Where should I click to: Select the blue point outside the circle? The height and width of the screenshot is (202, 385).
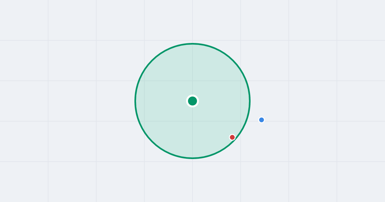coord(261,120)
